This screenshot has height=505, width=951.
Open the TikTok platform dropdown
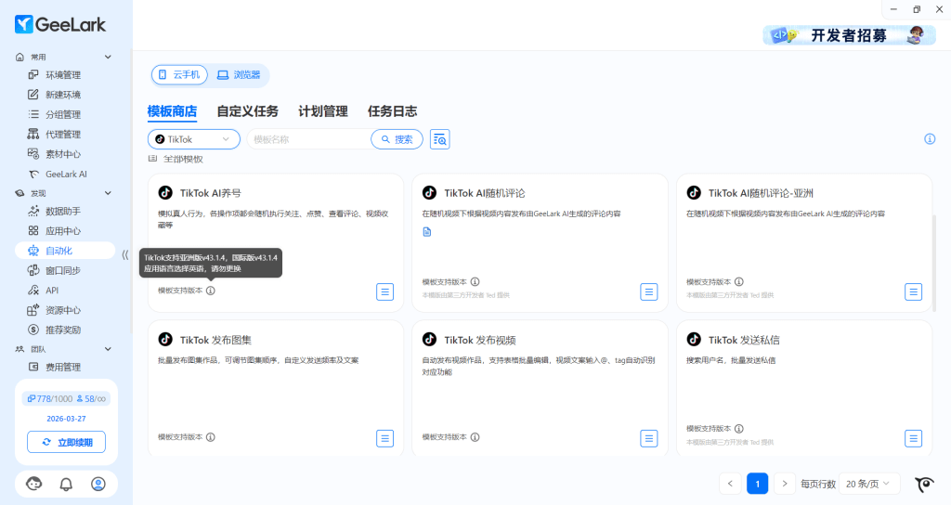[x=193, y=139]
